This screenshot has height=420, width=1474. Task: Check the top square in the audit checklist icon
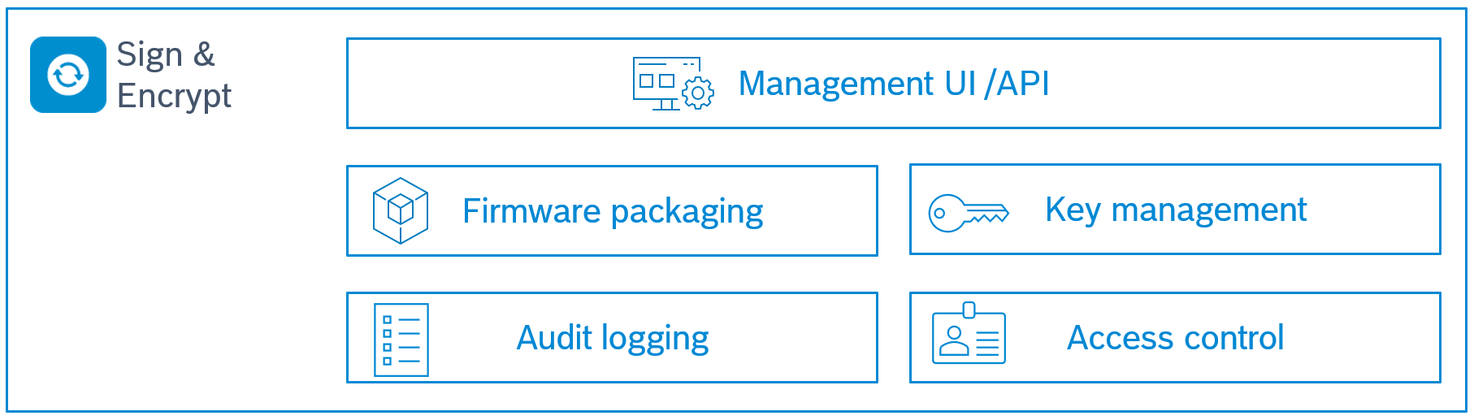[388, 320]
